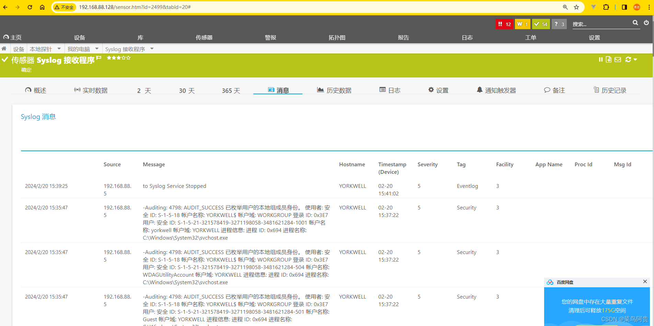Show the yellow warning sensors badge
This screenshot has width=654, height=326.
point(523,24)
